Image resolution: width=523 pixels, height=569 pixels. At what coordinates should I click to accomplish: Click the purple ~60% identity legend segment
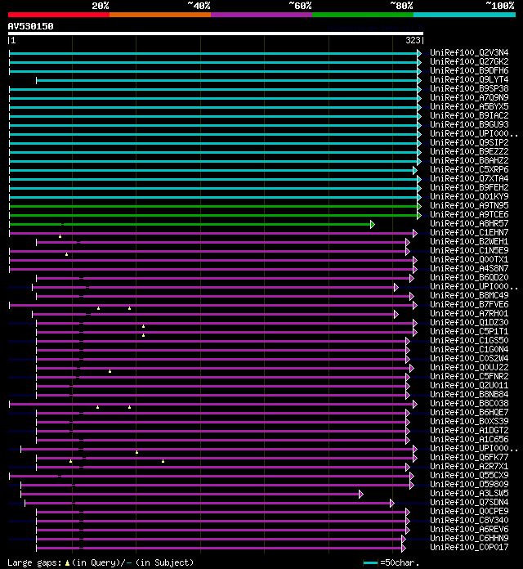tap(261, 15)
